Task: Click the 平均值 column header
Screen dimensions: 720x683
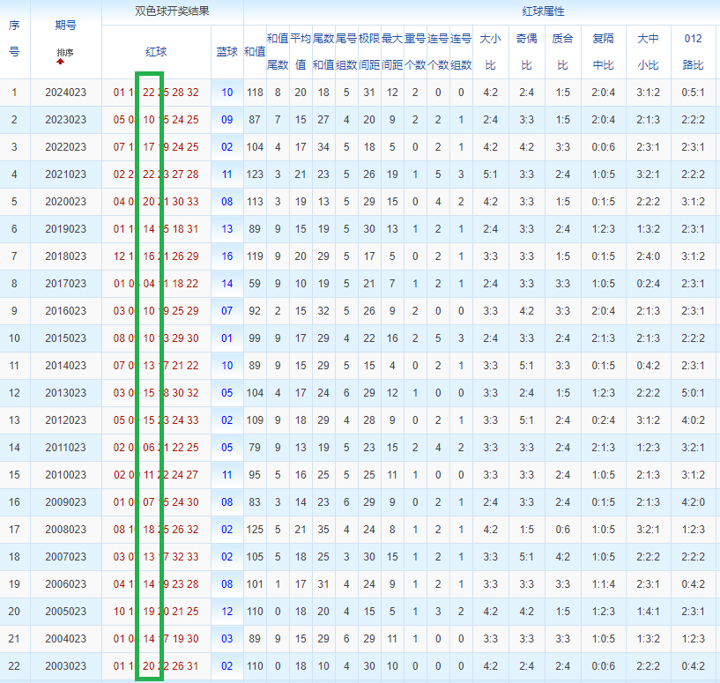Action: (x=301, y=51)
